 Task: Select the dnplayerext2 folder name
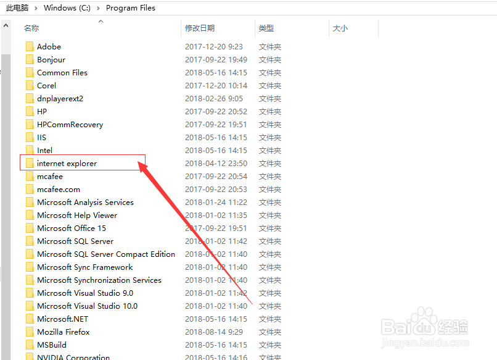(60, 99)
